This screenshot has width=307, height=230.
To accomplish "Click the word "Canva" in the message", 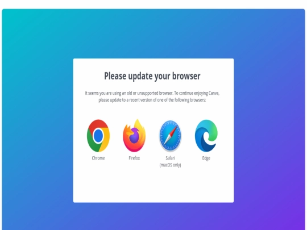I will pos(213,93).
